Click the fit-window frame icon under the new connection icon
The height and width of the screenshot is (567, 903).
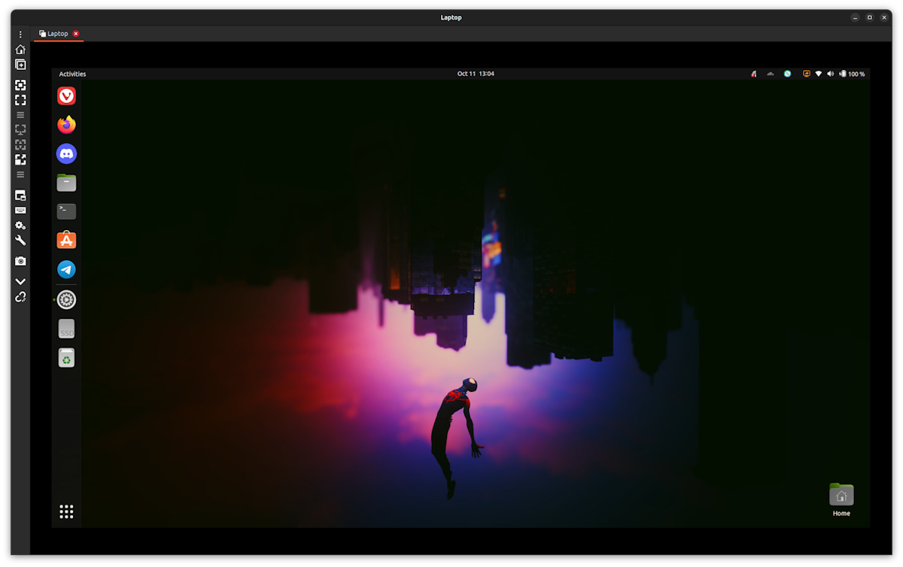tap(20, 85)
